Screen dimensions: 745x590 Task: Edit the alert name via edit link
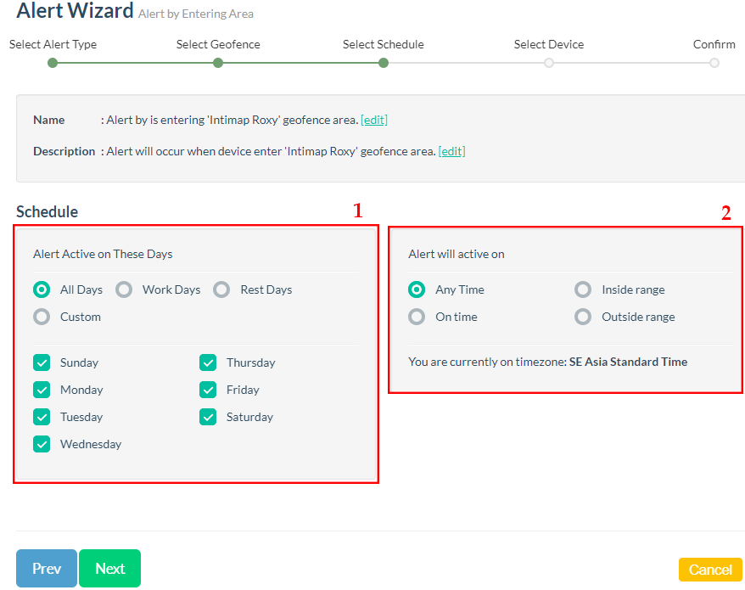tap(373, 120)
